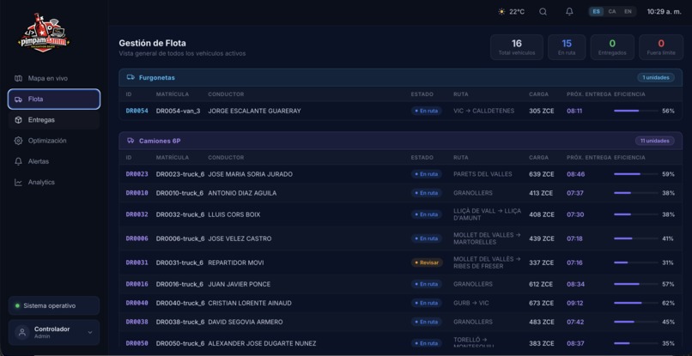Click the Sistema operativo status panel
This screenshot has height=356, width=692.
54,305
